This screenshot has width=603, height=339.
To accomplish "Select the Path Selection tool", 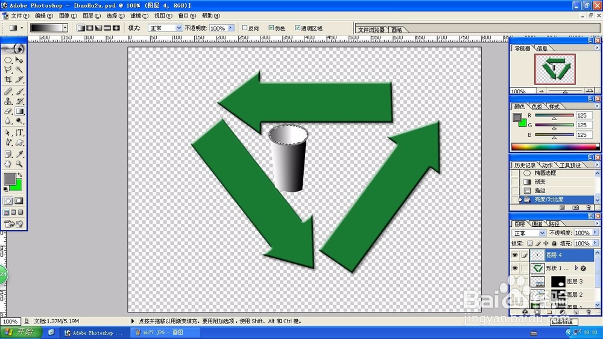I will coord(8,133).
